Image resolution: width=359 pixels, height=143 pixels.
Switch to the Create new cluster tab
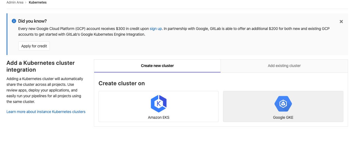pyautogui.click(x=157, y=66)
